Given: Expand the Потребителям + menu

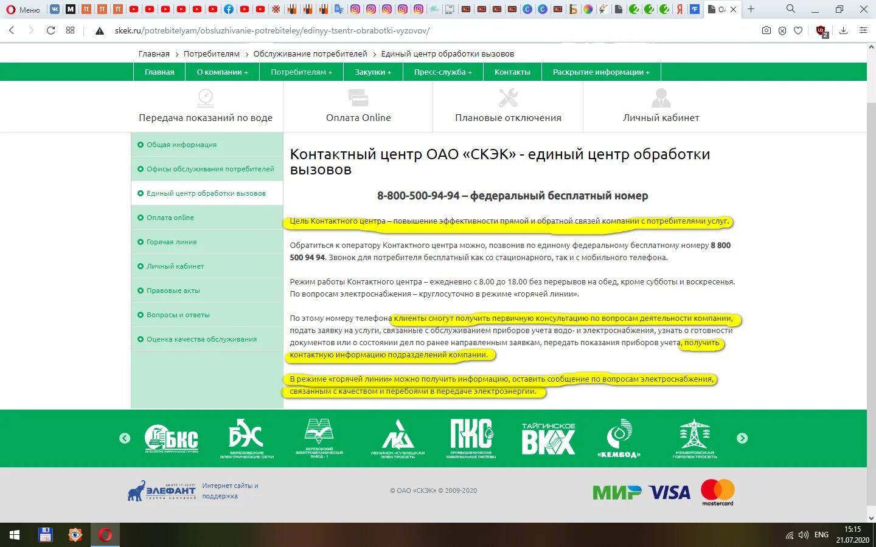Looking at the screenshot, I should (x=302, y=72).
